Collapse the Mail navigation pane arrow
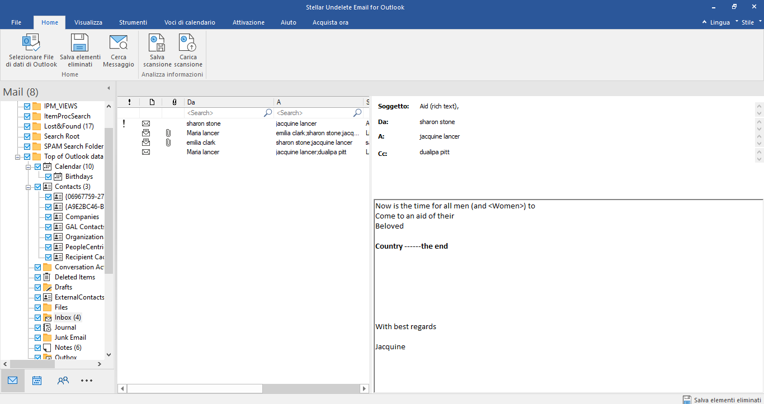This screenshot has width=764, height=404. [109, 88]
